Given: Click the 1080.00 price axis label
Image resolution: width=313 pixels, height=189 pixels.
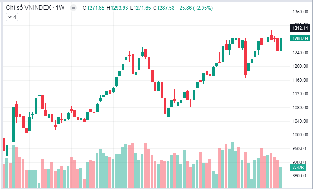Looking at the screenshot, I should (x=300, y=108).
